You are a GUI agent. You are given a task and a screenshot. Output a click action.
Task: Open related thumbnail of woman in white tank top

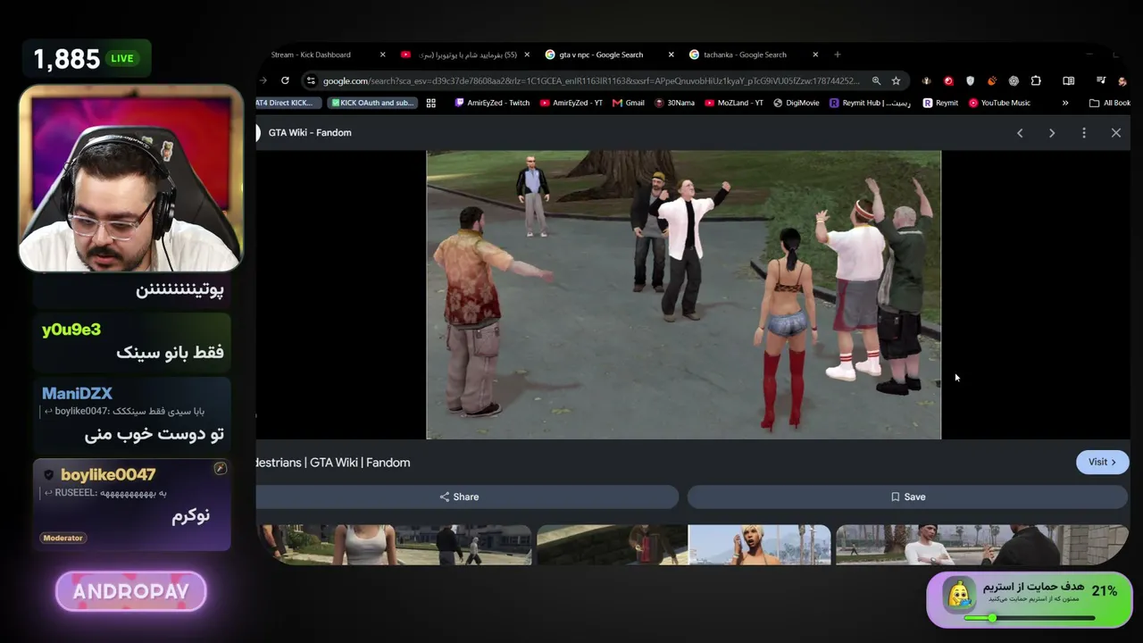(x=394, y=545)
